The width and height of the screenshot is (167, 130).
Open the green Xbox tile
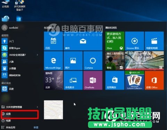coord(115,41)
